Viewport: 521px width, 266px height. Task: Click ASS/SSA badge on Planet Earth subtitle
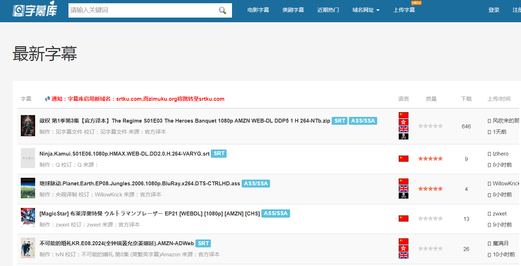tap(256, 184)
